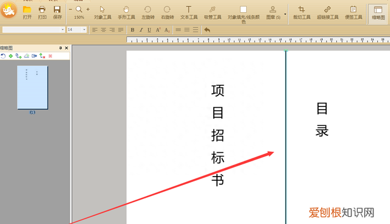
Task: Click green diamond icon in thumbnail toolbar
Action: click(11, 56)
